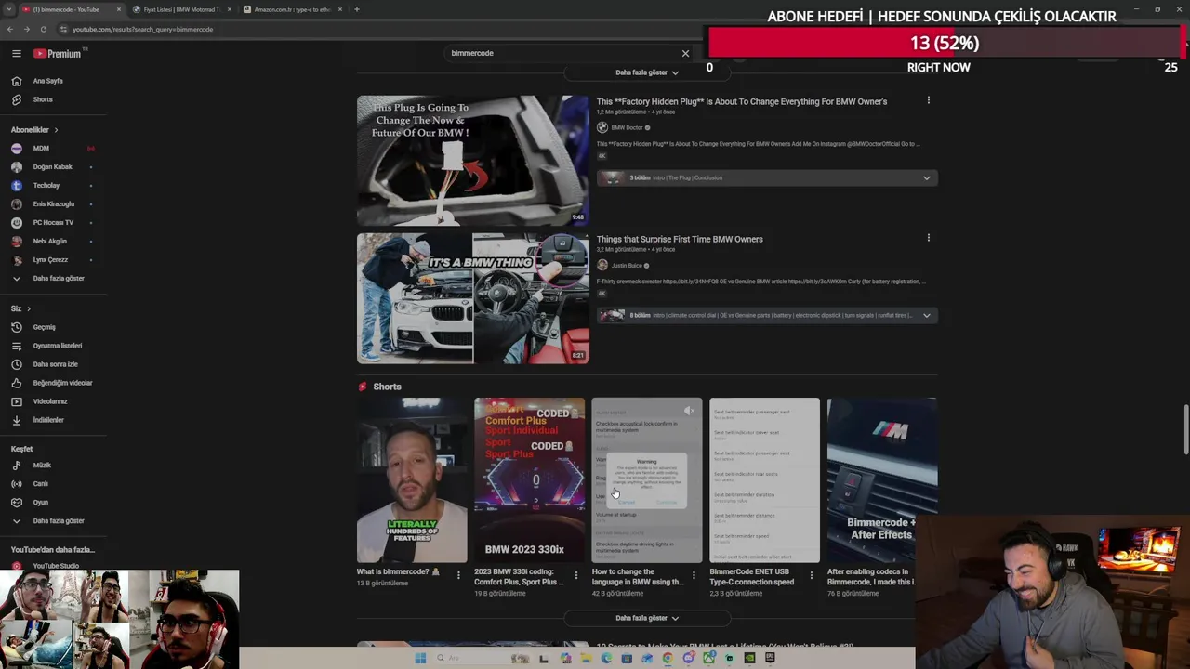Image resolution: width=1190 pixels, height=669 pixels.
Task: Click the YouTube Premium logo
Action: coord(58,54)
